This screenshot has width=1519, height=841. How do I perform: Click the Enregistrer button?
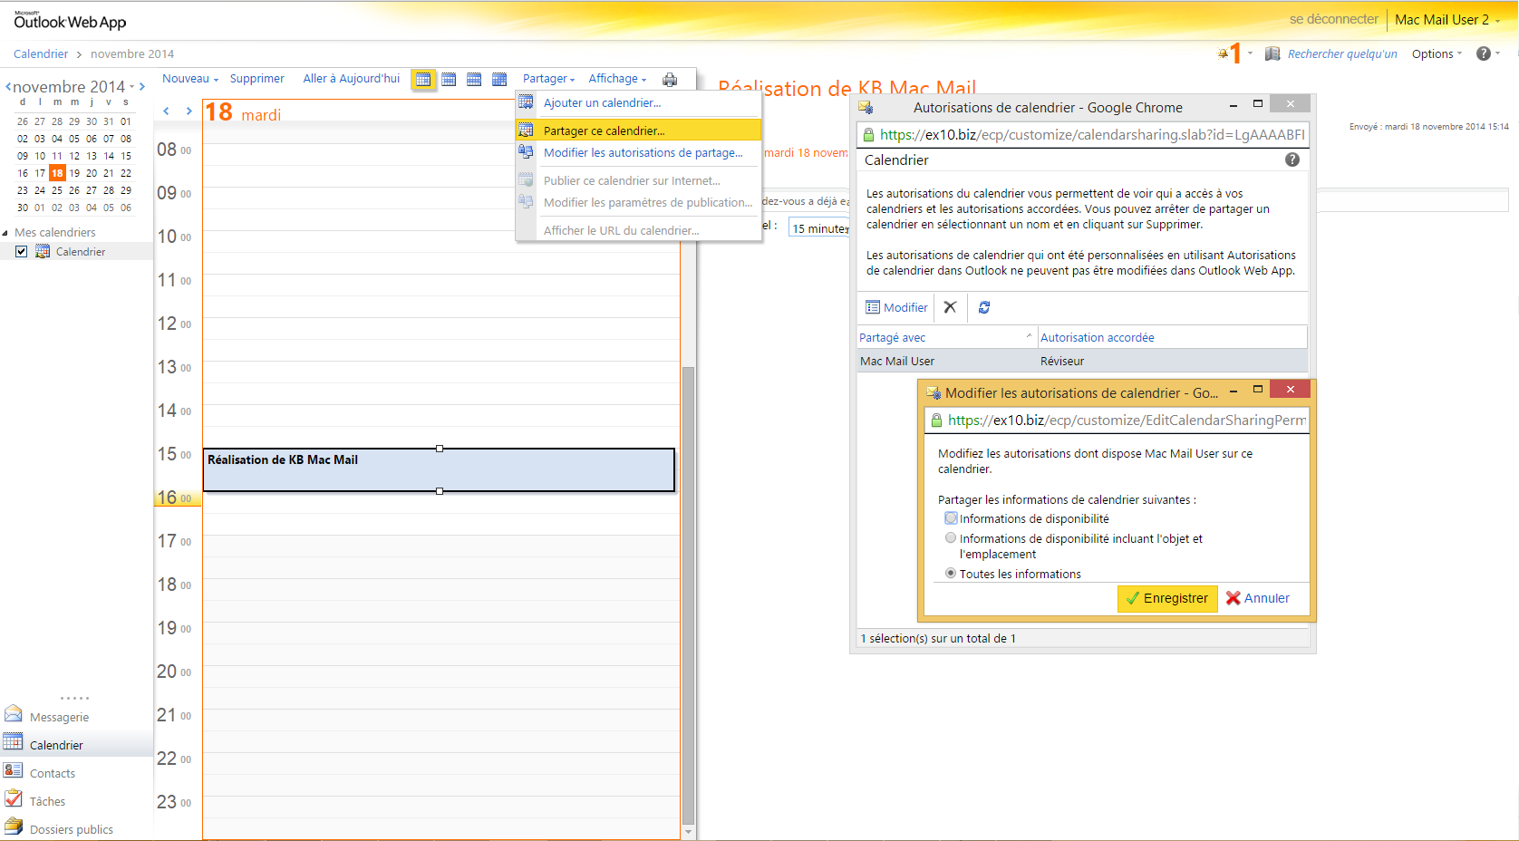coord(1167,598)
